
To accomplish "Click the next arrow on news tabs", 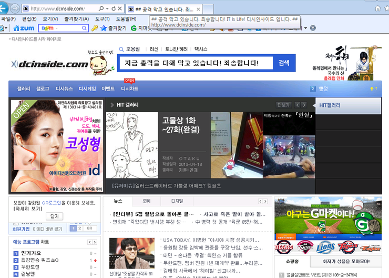I will [x=265, y=201].
